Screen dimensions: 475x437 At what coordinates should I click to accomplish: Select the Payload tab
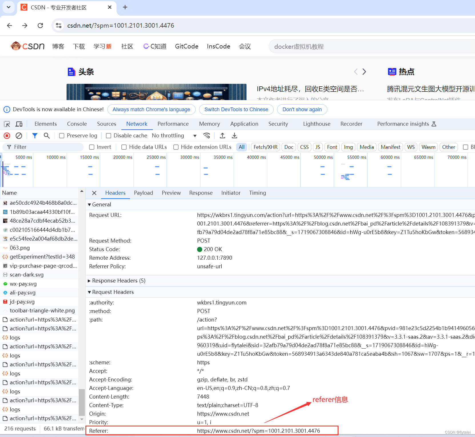point(143,193)
